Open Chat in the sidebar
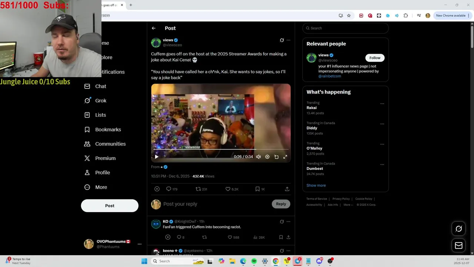The image size is (474, 267). click(x=95, y=86)
